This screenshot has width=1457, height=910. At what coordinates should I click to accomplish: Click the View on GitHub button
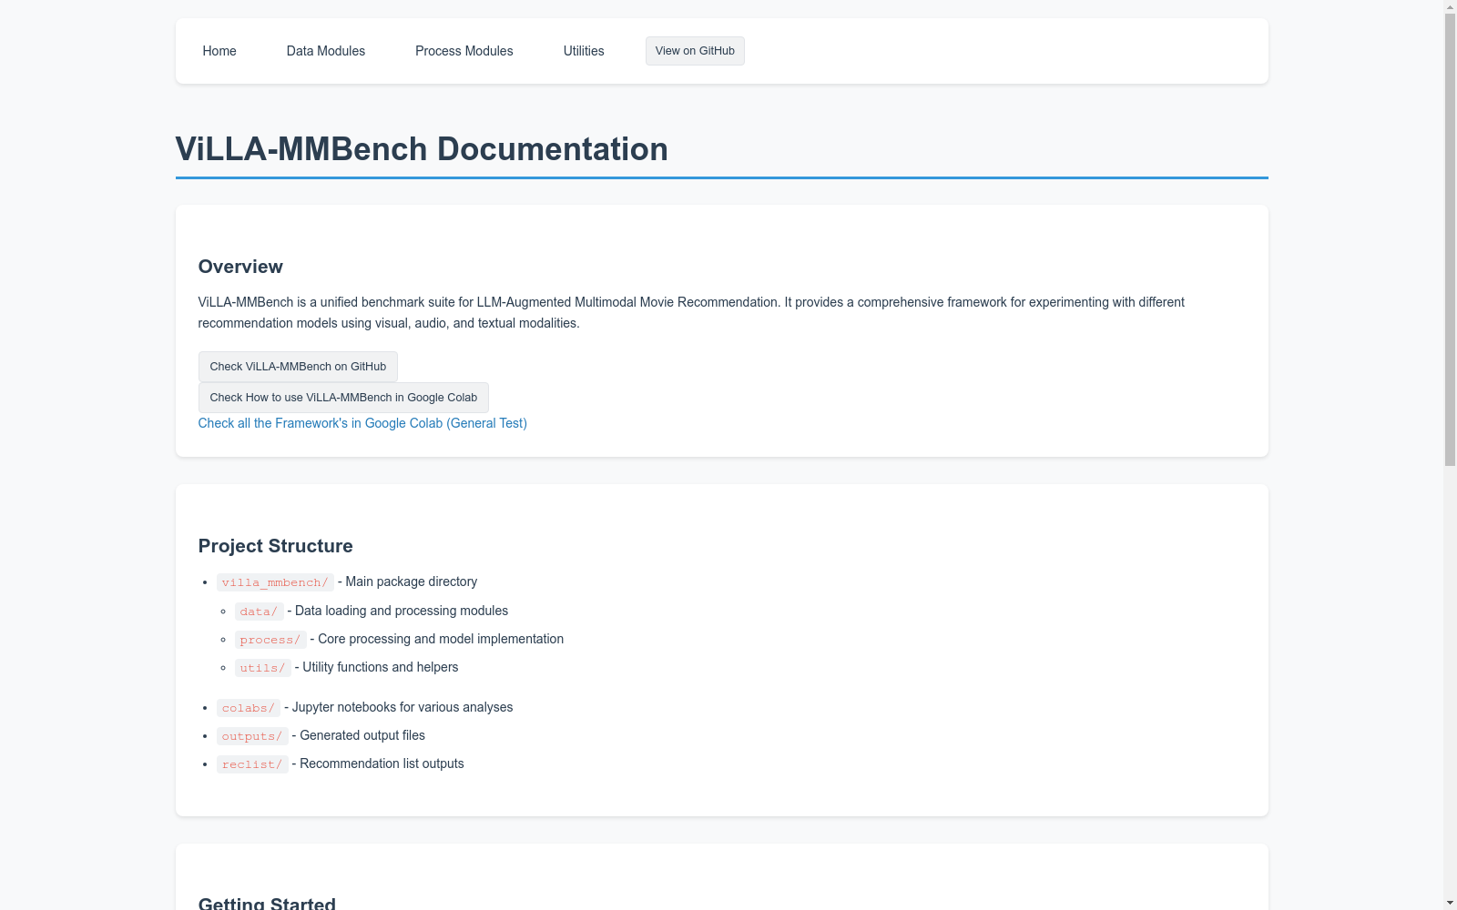[695, 51]
